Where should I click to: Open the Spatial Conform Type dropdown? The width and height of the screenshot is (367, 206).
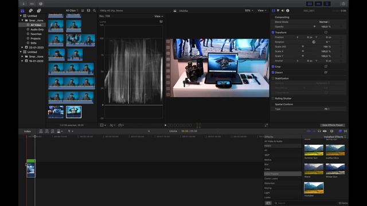[x=327, y=109]
